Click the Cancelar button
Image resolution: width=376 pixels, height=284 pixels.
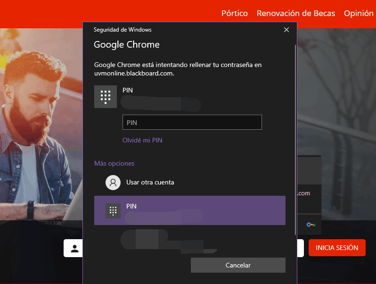pos(238,265)
